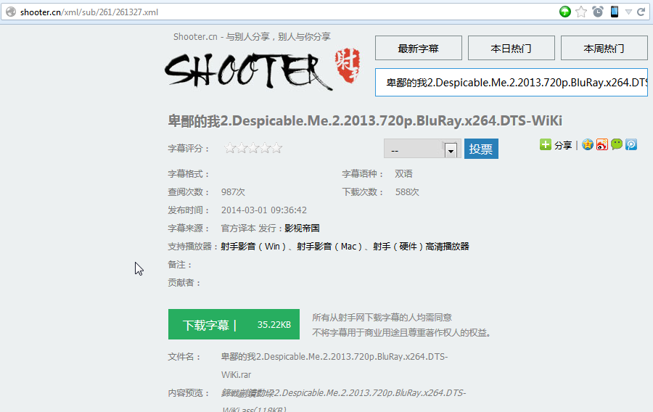Click the subtitle search input field
Viewport: 653px width, 412px height.
(x=512, y=83)
